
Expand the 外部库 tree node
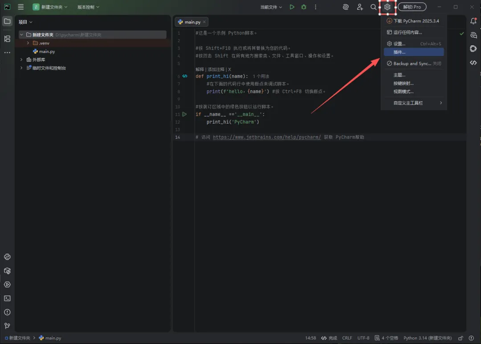pos(21,60)
